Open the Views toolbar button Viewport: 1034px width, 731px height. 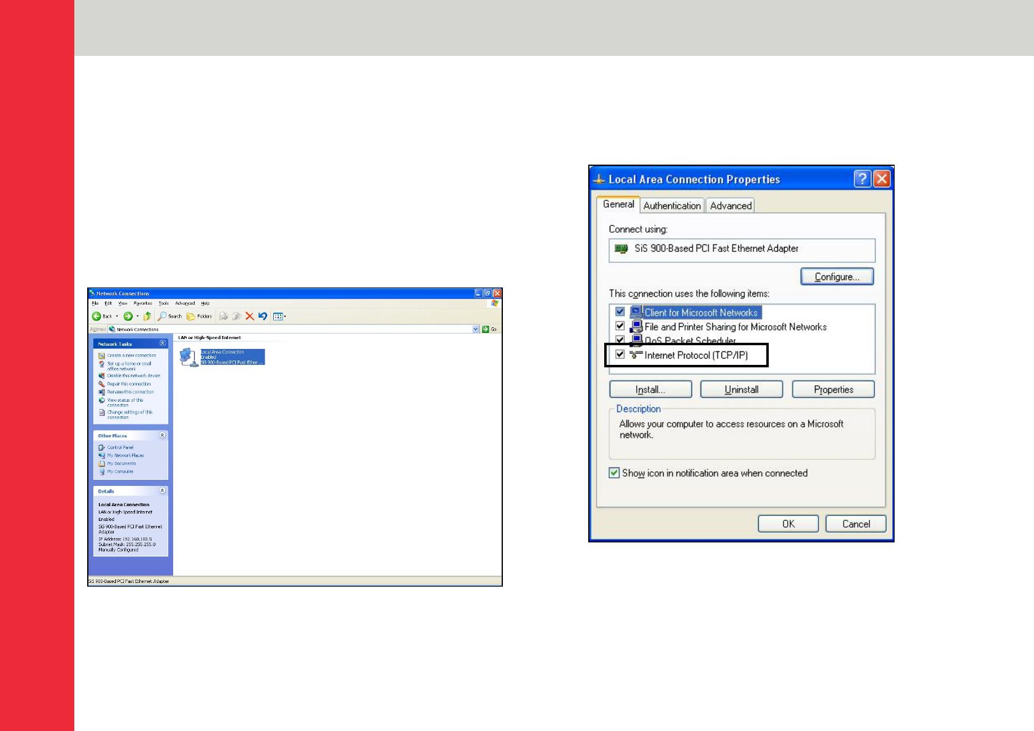tap(279, 316)
